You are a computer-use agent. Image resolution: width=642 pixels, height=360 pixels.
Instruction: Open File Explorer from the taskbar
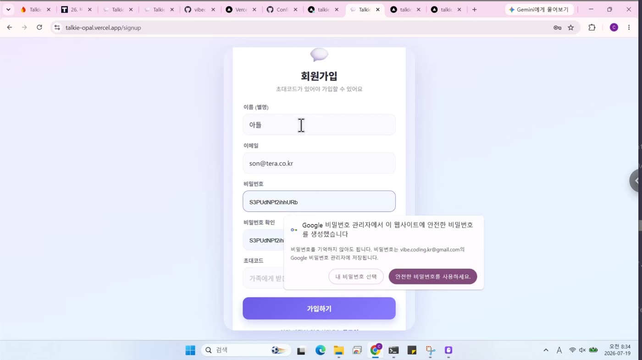338,351
